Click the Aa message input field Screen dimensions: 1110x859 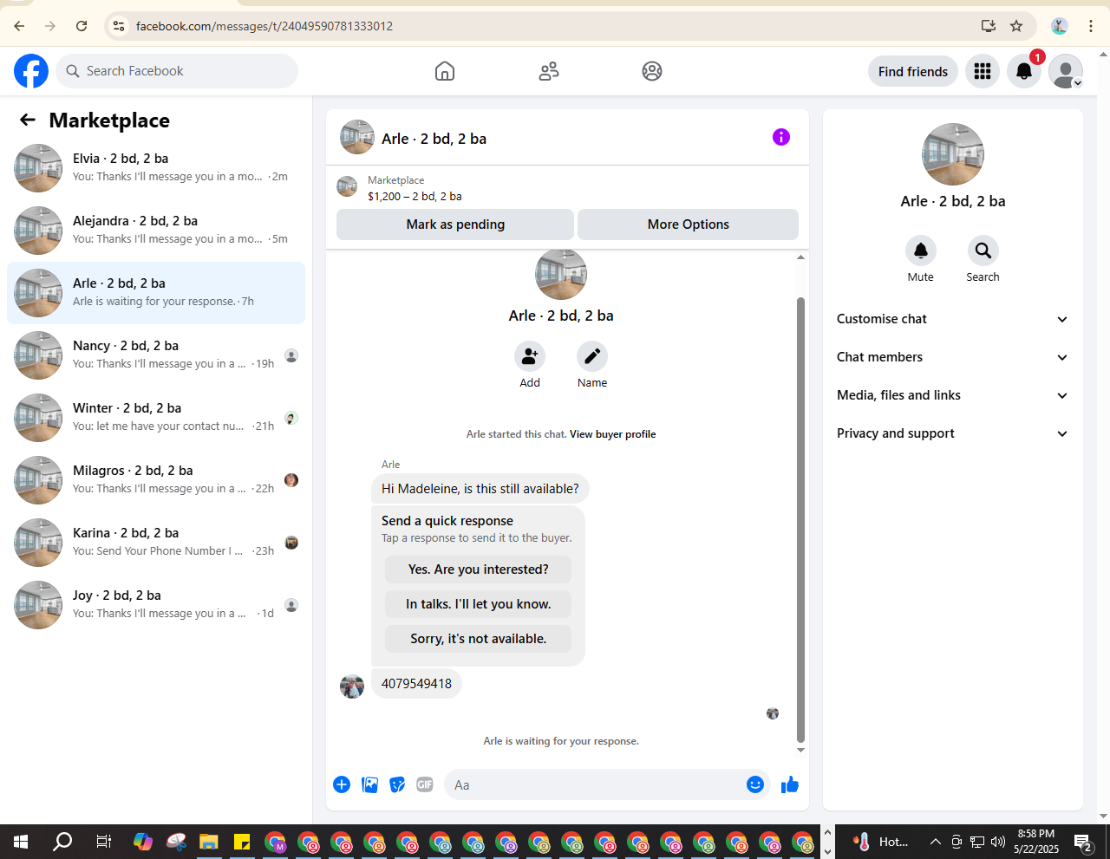pos(593,784)
